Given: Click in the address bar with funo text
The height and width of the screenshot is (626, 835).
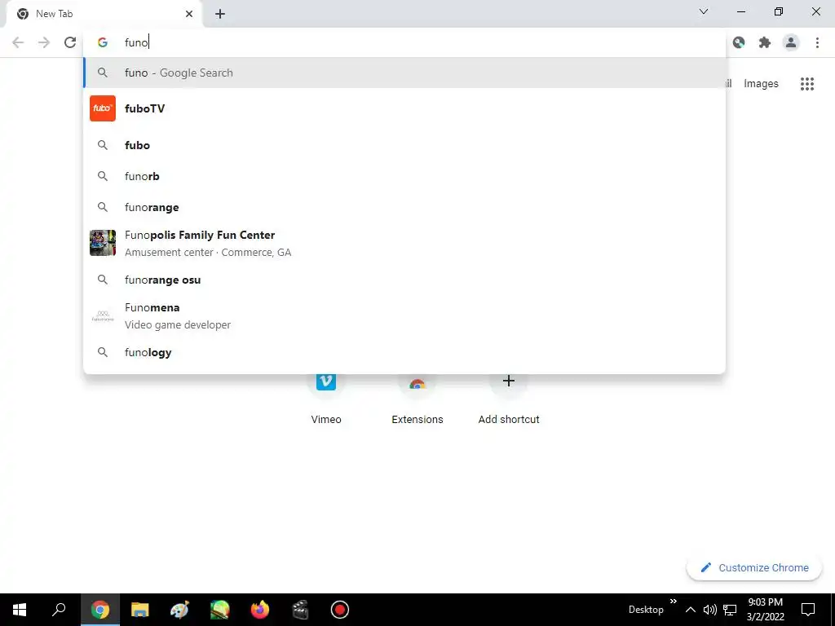Looking at the screenshot, I should 404,42.
